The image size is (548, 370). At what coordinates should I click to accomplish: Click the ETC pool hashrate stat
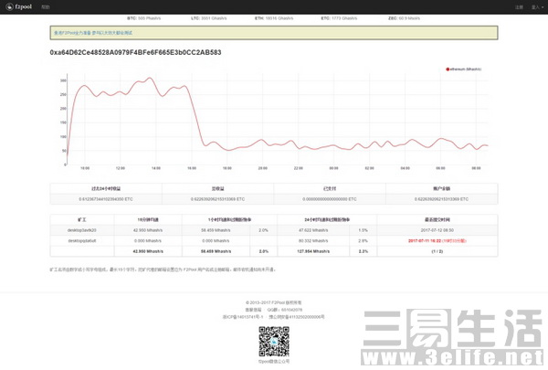(339, 18)
